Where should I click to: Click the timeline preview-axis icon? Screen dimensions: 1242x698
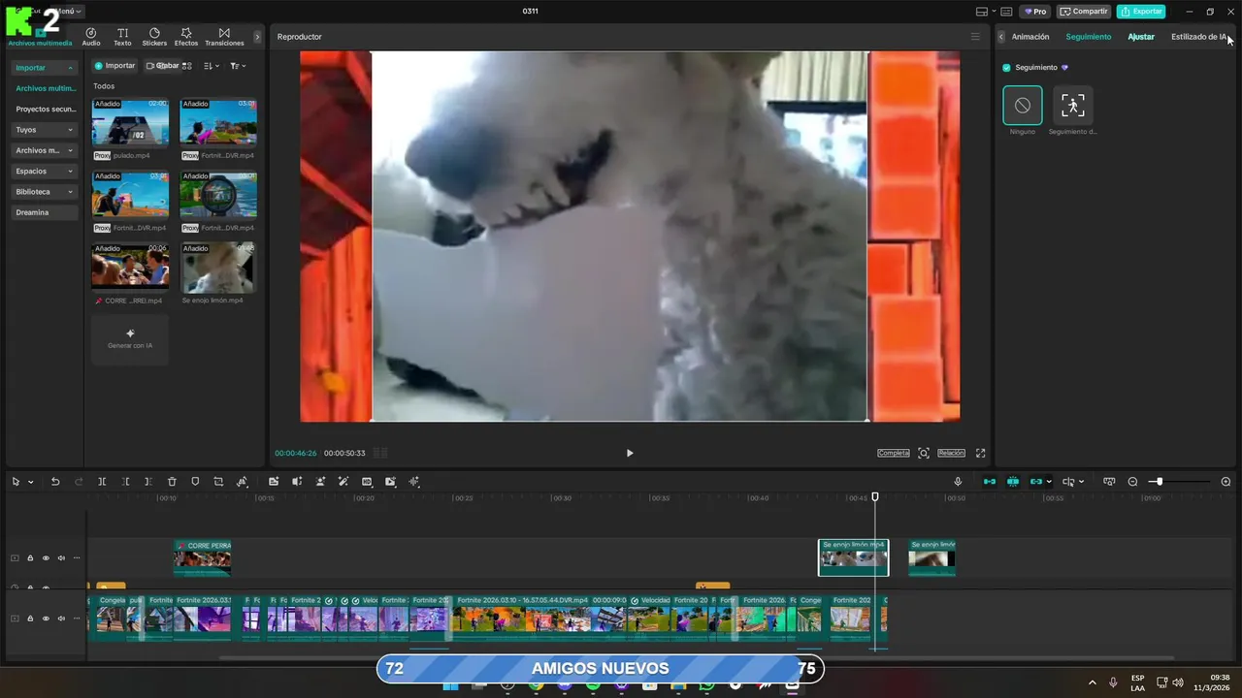(1109, 482)
